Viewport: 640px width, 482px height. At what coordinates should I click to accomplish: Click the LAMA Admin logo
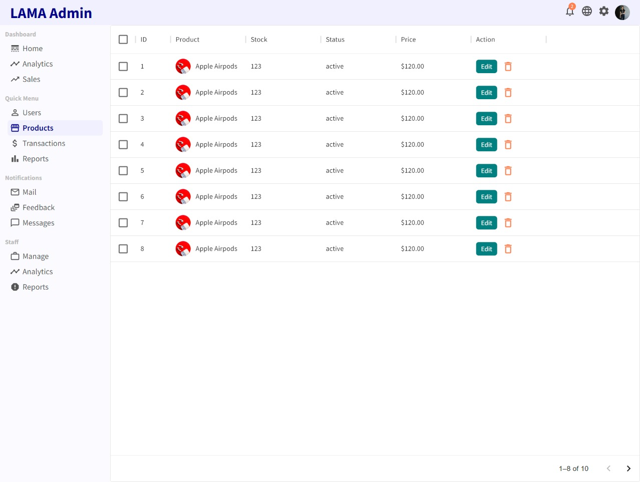tap(51, 13)
